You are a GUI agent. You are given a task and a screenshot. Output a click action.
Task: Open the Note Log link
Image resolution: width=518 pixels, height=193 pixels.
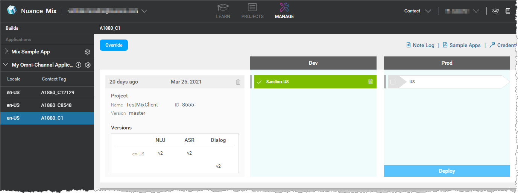point(420,45)
